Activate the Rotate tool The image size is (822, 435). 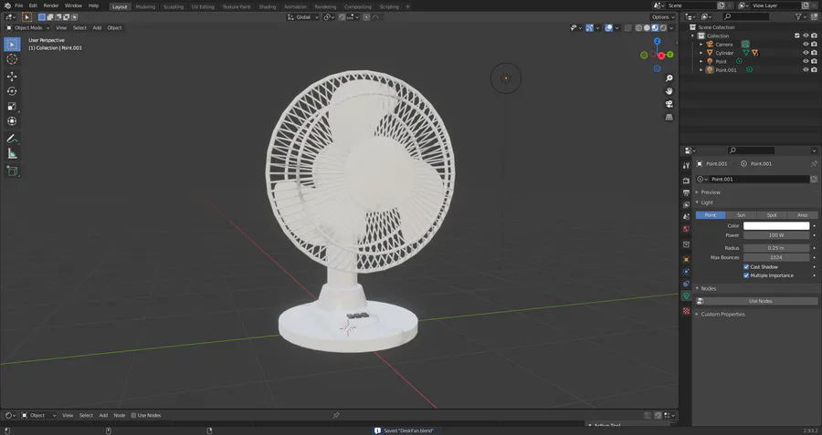(12, 91)
